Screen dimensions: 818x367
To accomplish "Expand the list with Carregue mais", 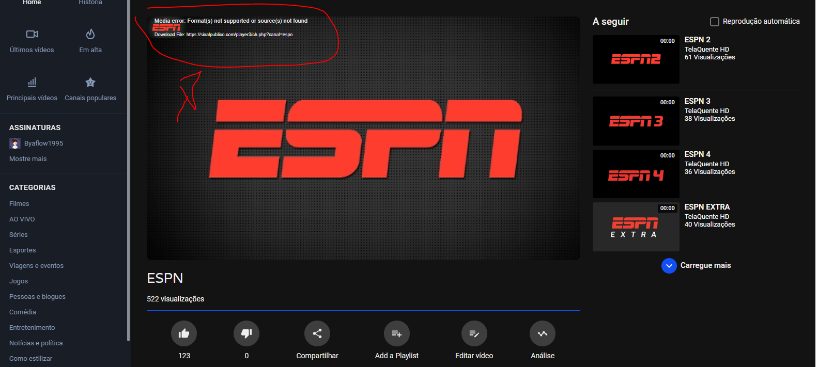I will (669, 266).
